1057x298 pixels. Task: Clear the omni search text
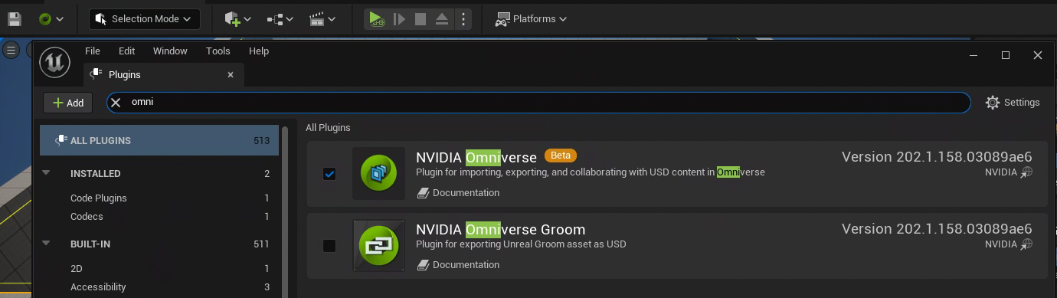116,102
